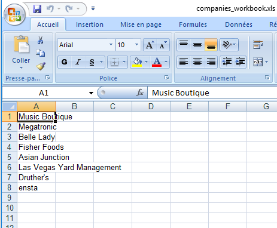Align text to the left
Screen dimensions: 277x228
184,62
